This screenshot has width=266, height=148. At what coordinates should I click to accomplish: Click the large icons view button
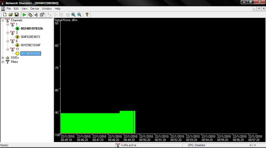50,15
